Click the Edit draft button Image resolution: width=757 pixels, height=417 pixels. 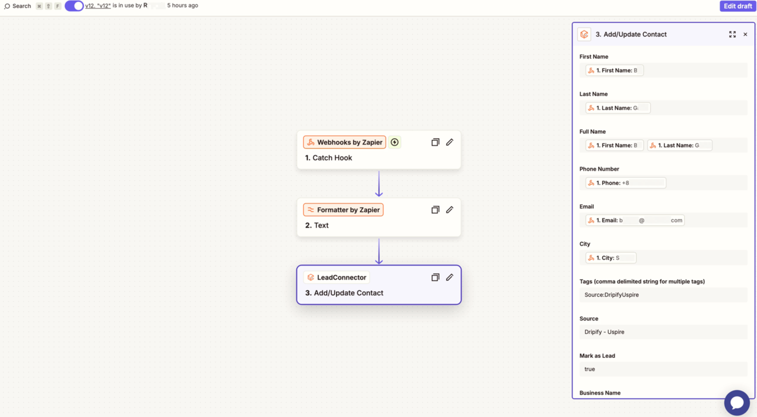737,6
